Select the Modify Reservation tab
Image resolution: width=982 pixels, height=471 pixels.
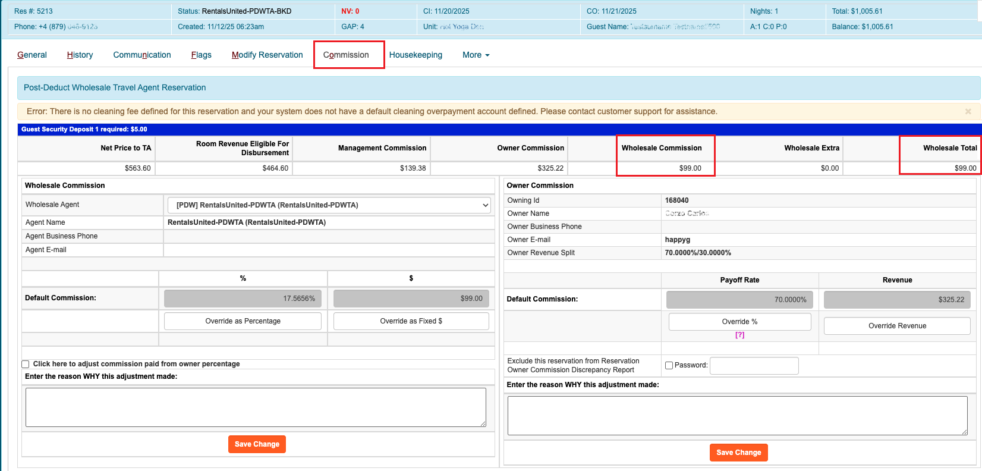point(267,55)
